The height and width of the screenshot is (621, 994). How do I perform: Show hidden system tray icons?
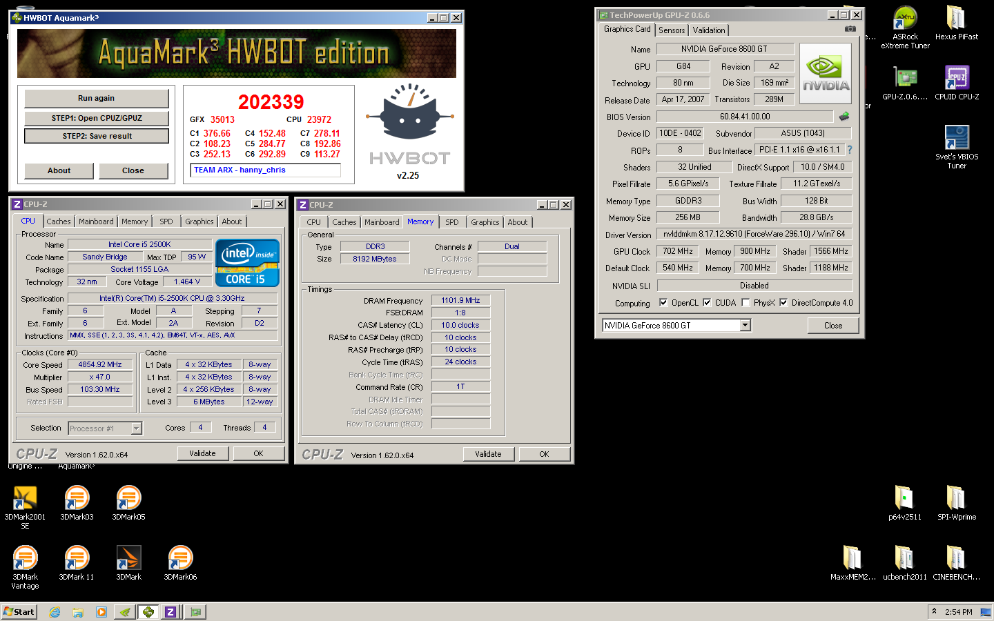[x=934, y=611]
